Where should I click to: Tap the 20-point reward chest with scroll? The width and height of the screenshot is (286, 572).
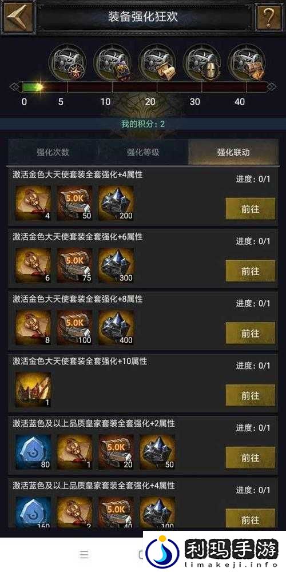tap(157, 61)
